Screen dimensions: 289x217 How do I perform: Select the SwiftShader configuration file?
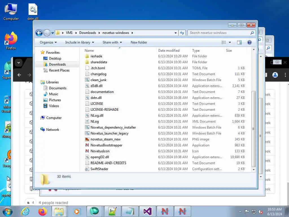coord(99,169)
